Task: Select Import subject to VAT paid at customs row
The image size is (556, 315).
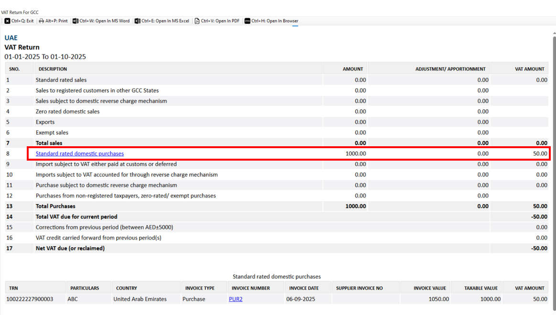Action: click(x=277, y=164)
